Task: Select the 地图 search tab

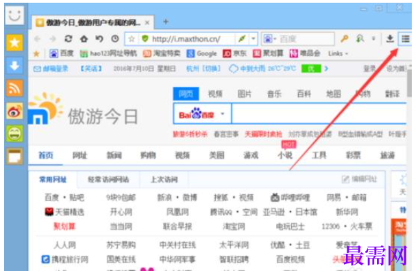Action: point(334,94)
